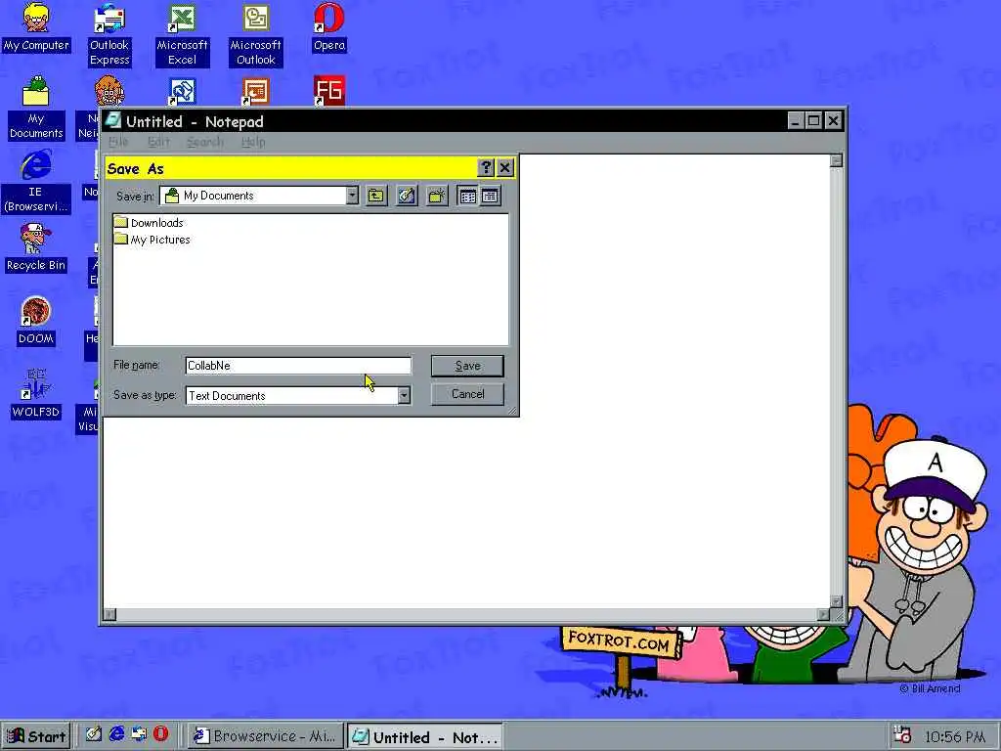Select the orange PowerPoint shortcut icon on desktop
The width and height of the screenshot is (1001, 751).
(255, 91)
